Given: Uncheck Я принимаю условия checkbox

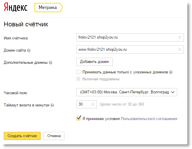Looking at the screenshot, I should tap(78, 119).
